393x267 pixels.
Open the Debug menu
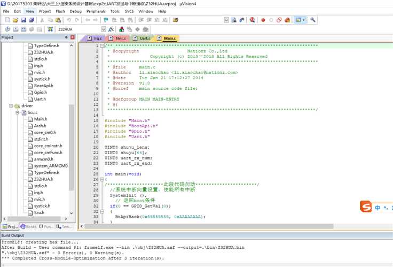[75, 11]
